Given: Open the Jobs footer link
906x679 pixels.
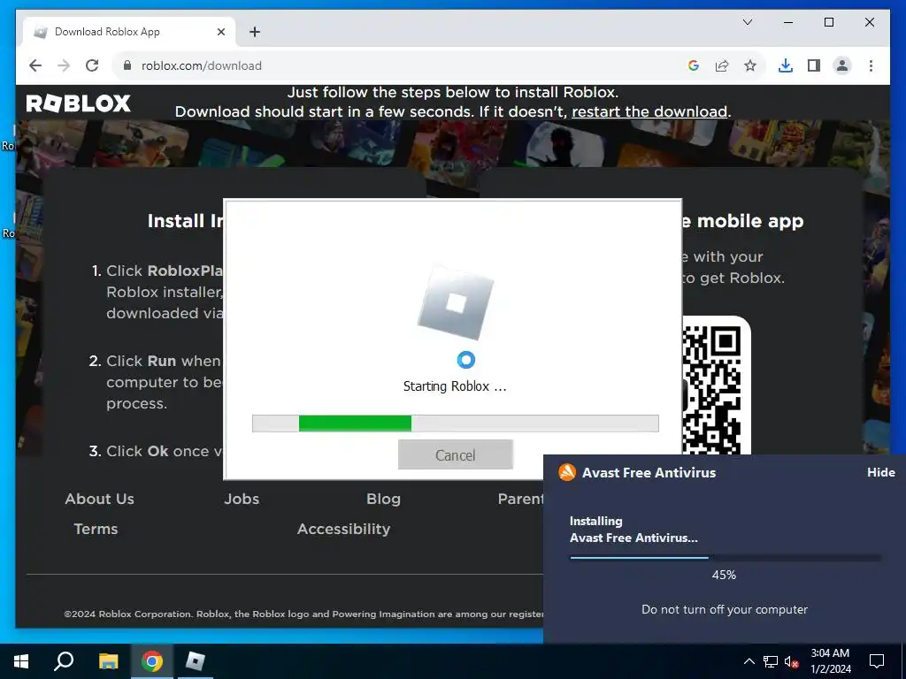Looking at the screenshot, I should pyautogui.click(x=242, y=499).
